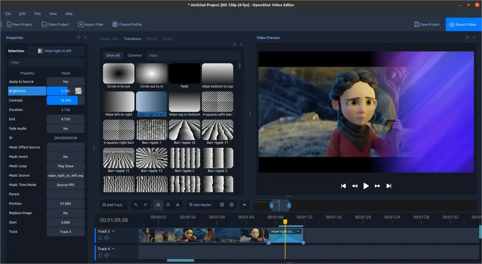Click the Properties panel Filter field
This screenshot has height=264, width=482.
point(46,62)
